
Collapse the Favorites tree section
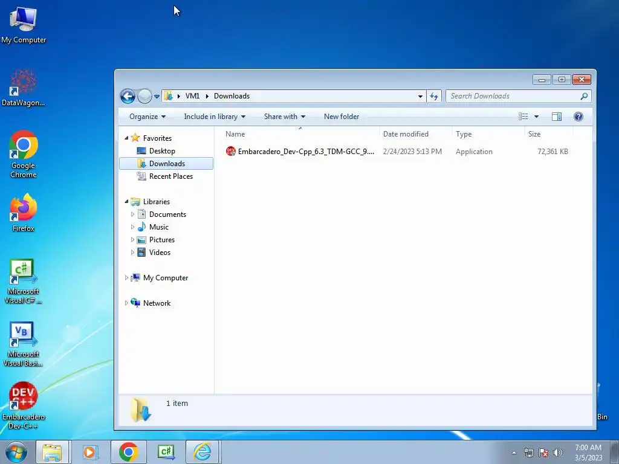click(126, 138)
